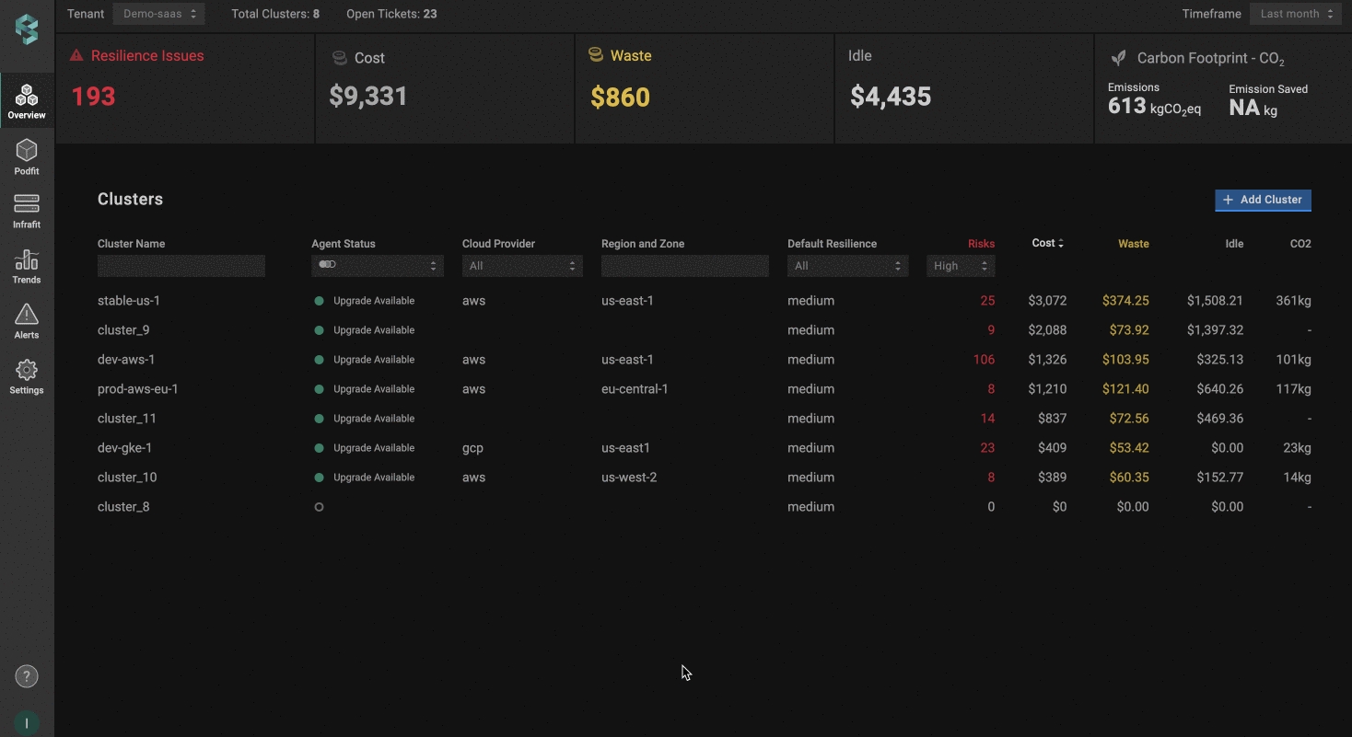Open the Cloud Provider filter dropdown

[x=521, y=266]
